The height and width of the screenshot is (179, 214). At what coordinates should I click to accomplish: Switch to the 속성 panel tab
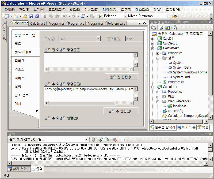pos(203,127)
